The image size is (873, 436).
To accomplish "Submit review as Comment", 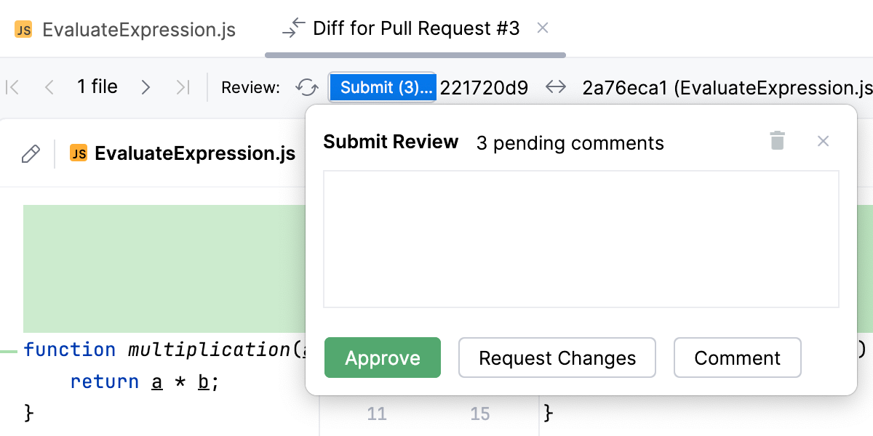I will [x=737, y=358].
